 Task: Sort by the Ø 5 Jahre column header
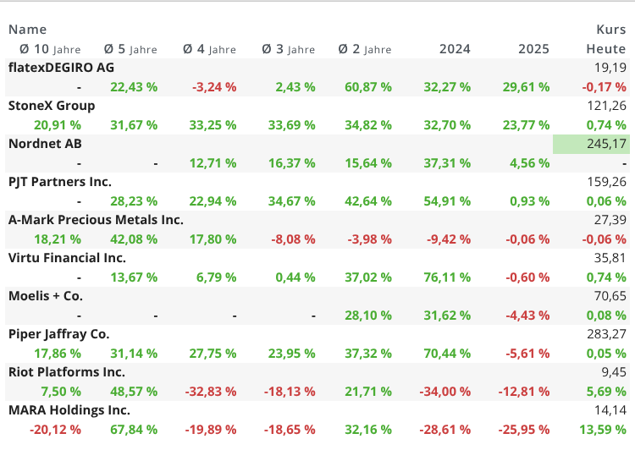(130, 49)
